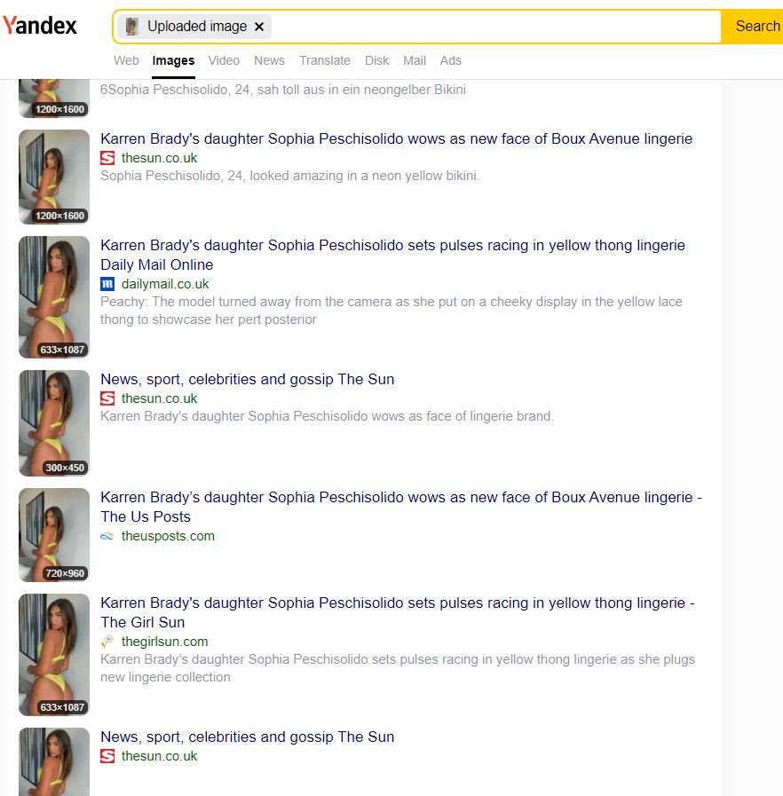Open the Translate tab
783x796 pixels.
click(x=324, y=60)
